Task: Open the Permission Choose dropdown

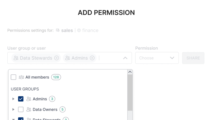Action: 157,58
